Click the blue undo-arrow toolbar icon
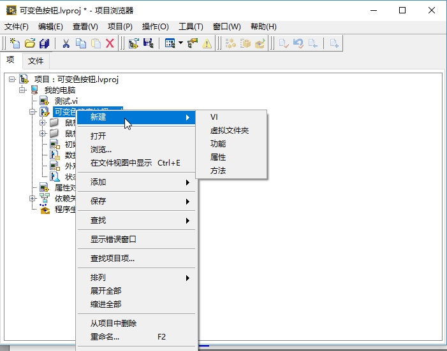Viewport: 447px width, 351px height. (298, 43)
